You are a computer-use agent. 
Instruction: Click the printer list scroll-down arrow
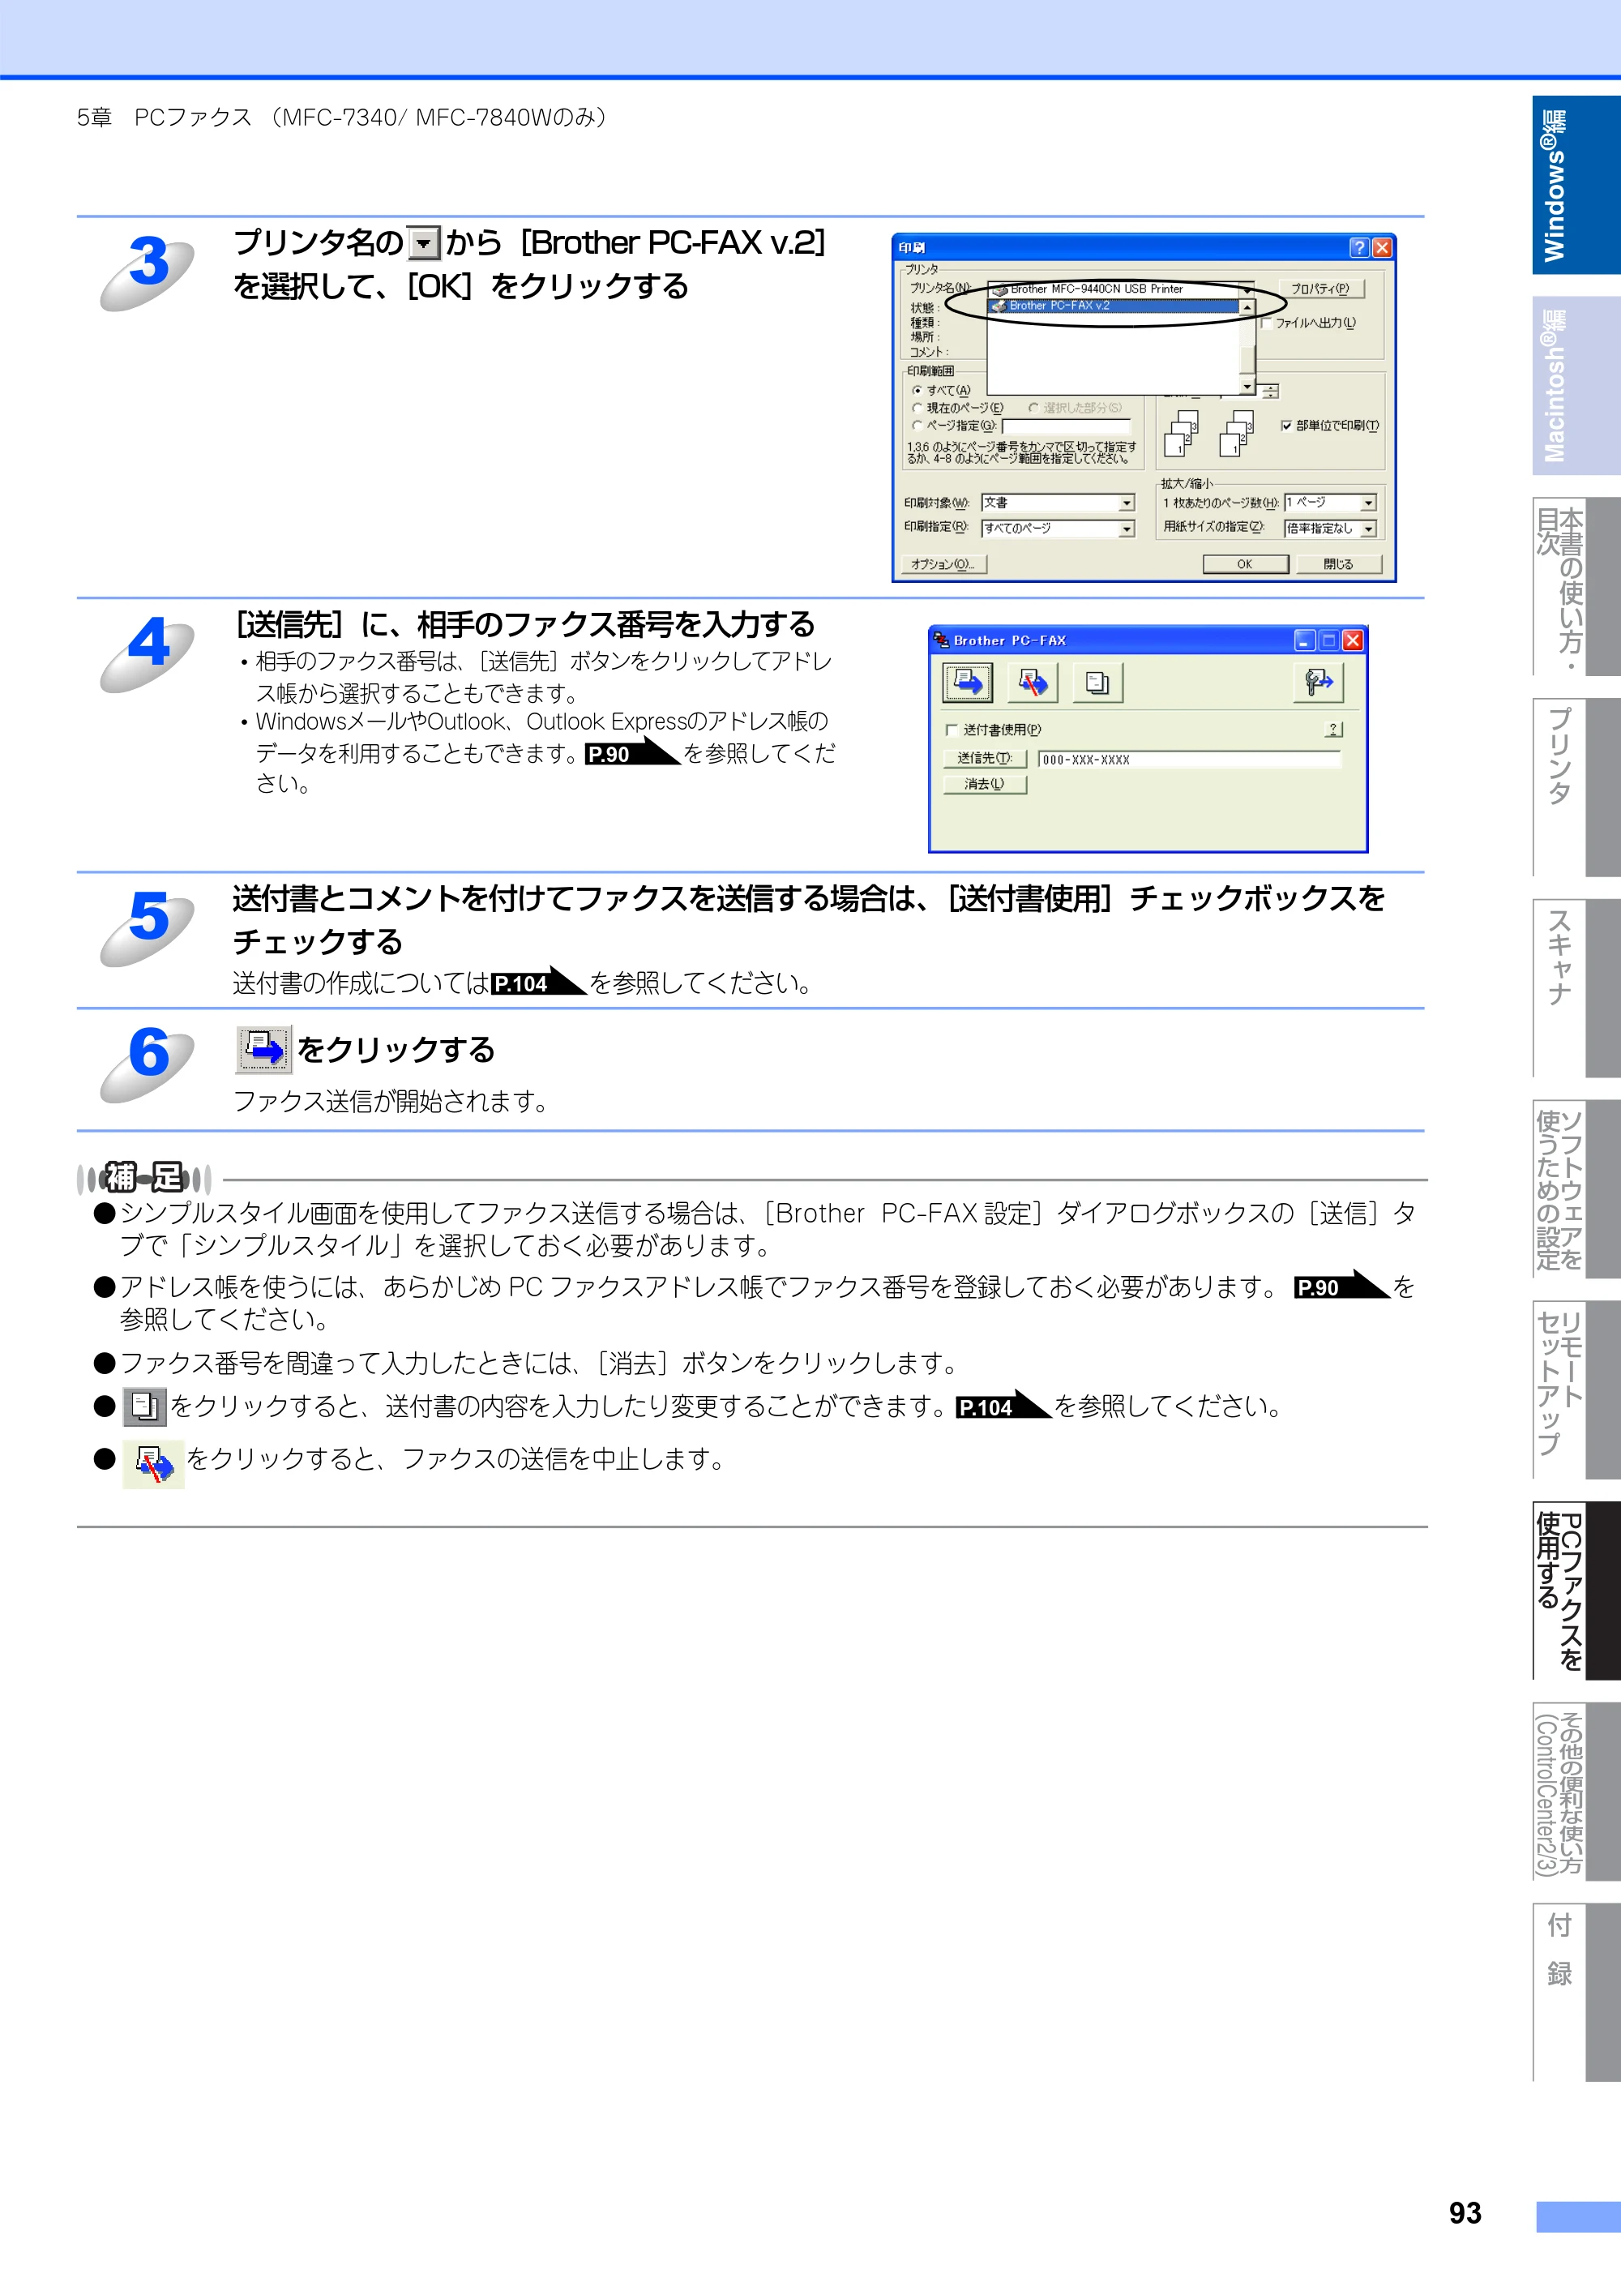[x=1247, y=386]
